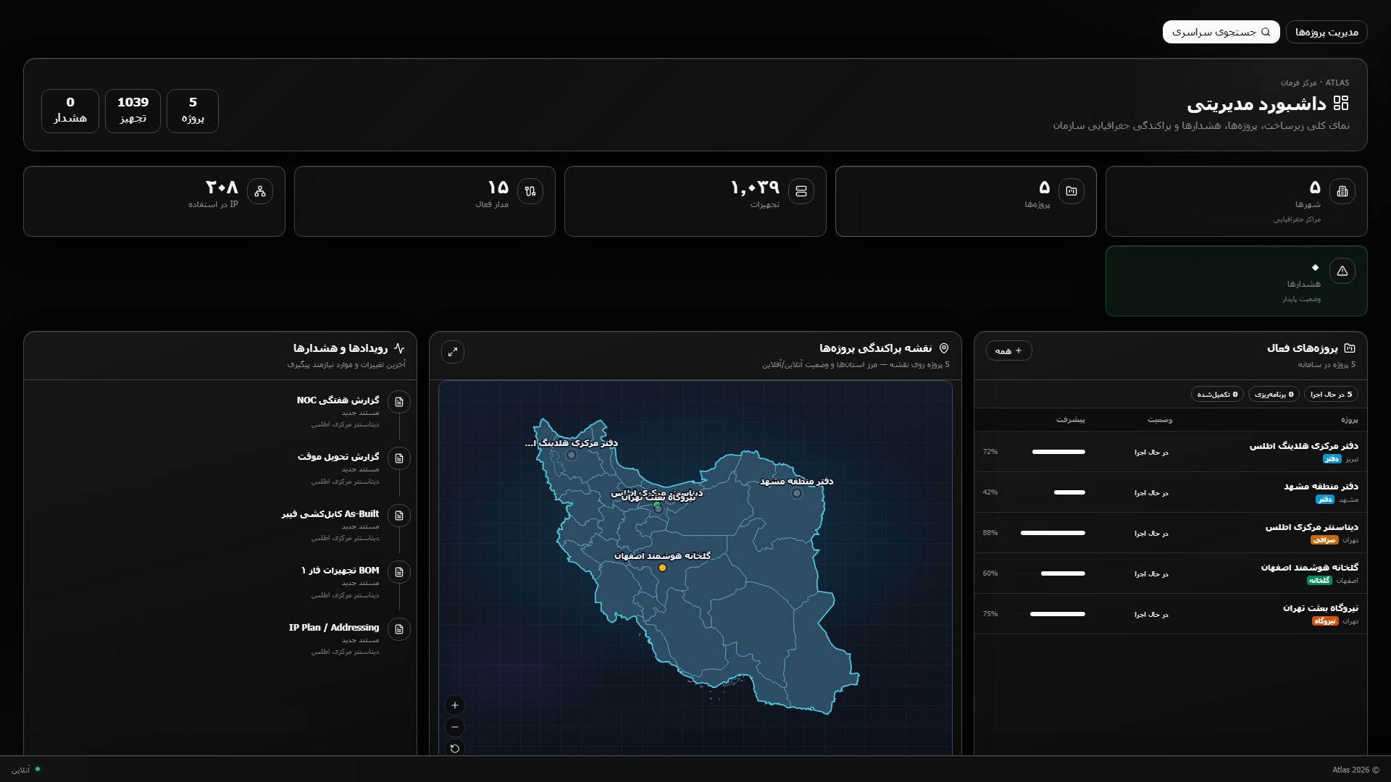Reset the map view
Image resolution: width=1391 pixels, height=782 pixels.
click(x=455, y=749)
